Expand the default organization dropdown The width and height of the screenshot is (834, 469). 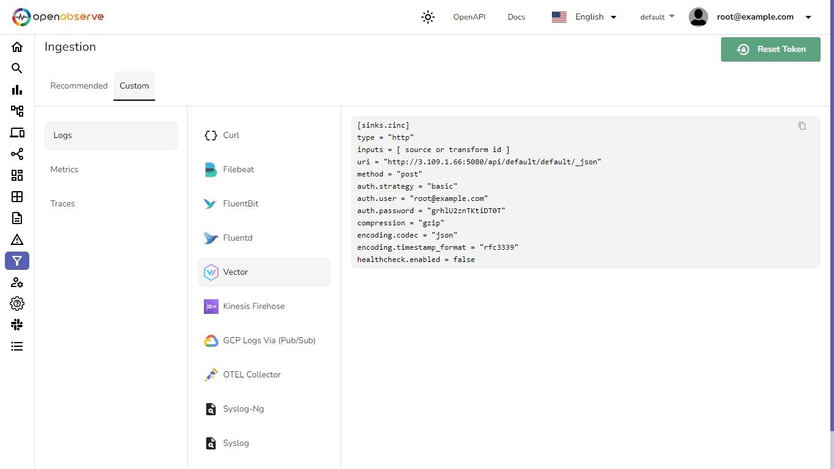[657, 17]
